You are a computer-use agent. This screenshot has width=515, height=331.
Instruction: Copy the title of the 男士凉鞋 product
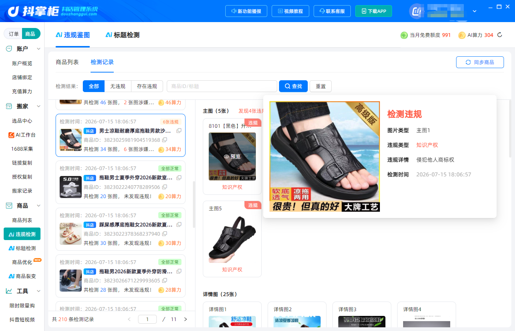[179, 131]
